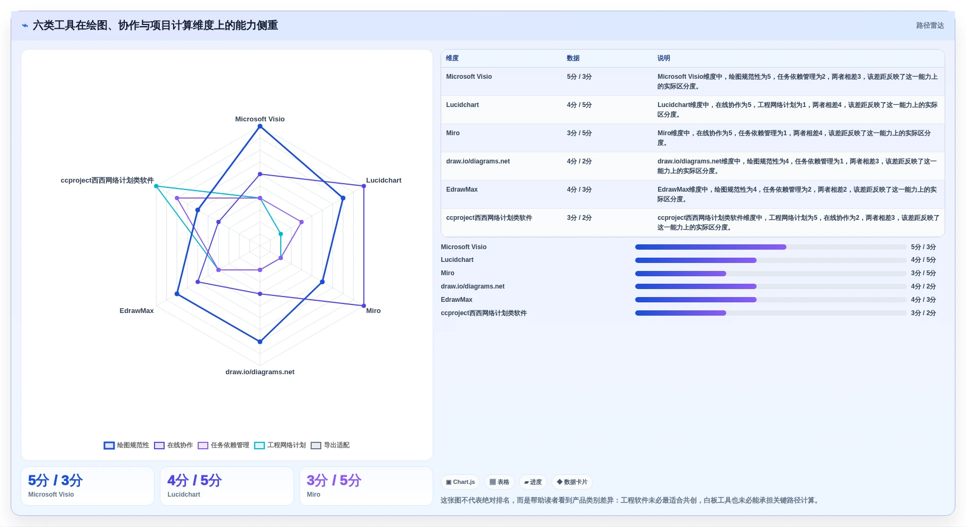The width and height of the screenshot is (966, 527).
Task: Click Lucidchart progress bar
Action: [770, 260]
